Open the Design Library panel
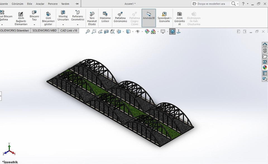The height and width of the screenshot is (164, 268). pos(265,50)
